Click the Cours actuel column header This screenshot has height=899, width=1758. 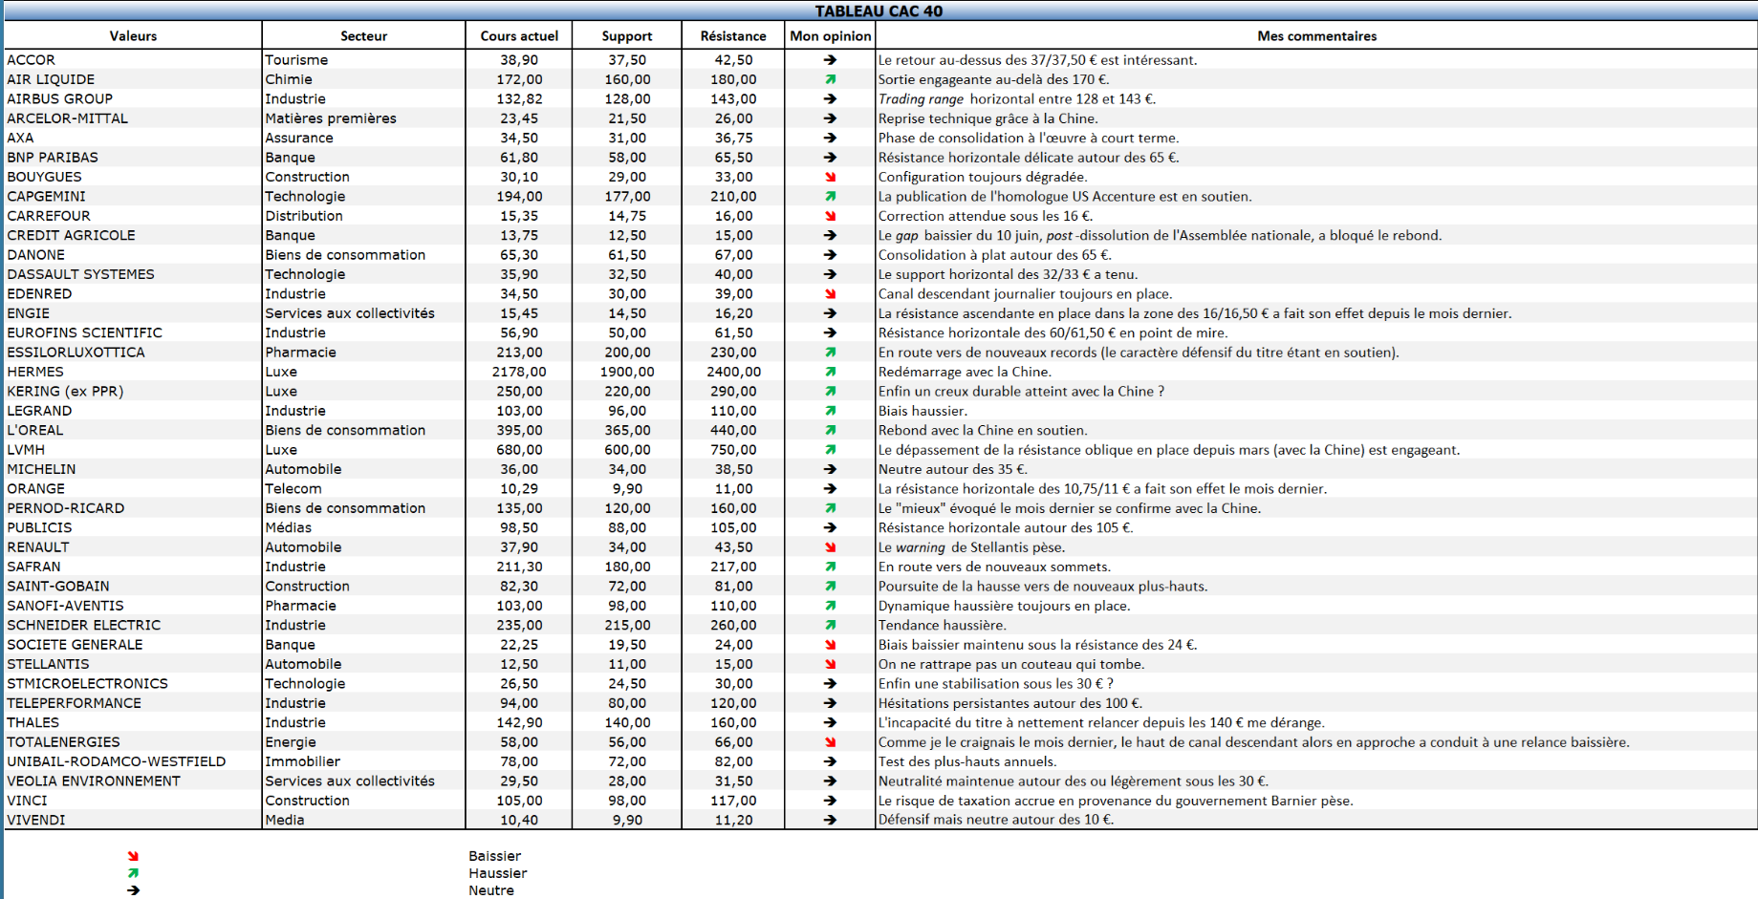coord(519,36)
